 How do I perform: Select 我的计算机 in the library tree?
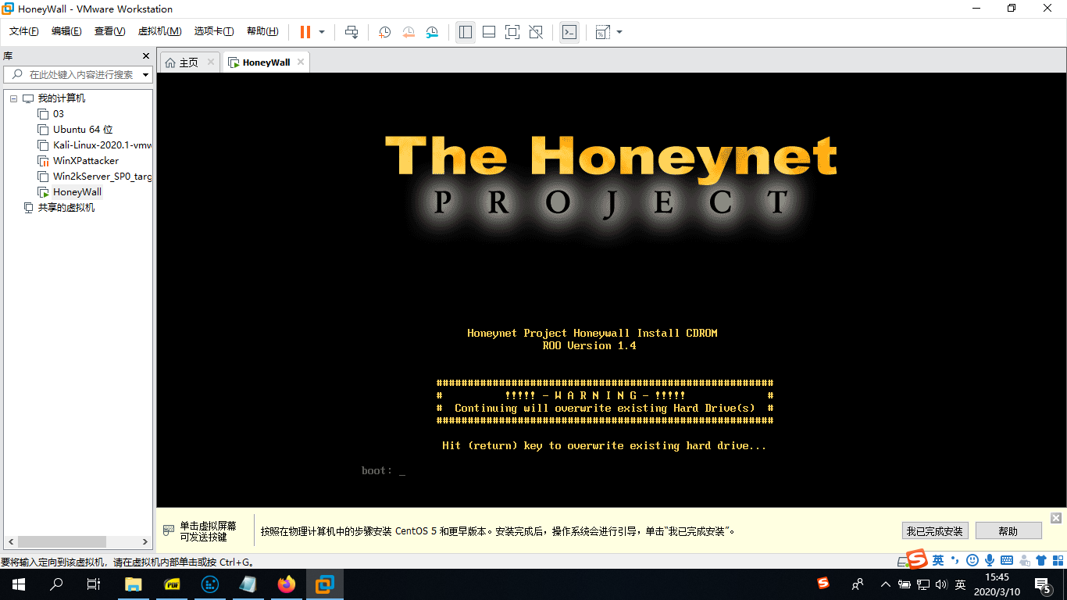click(62, 98)
